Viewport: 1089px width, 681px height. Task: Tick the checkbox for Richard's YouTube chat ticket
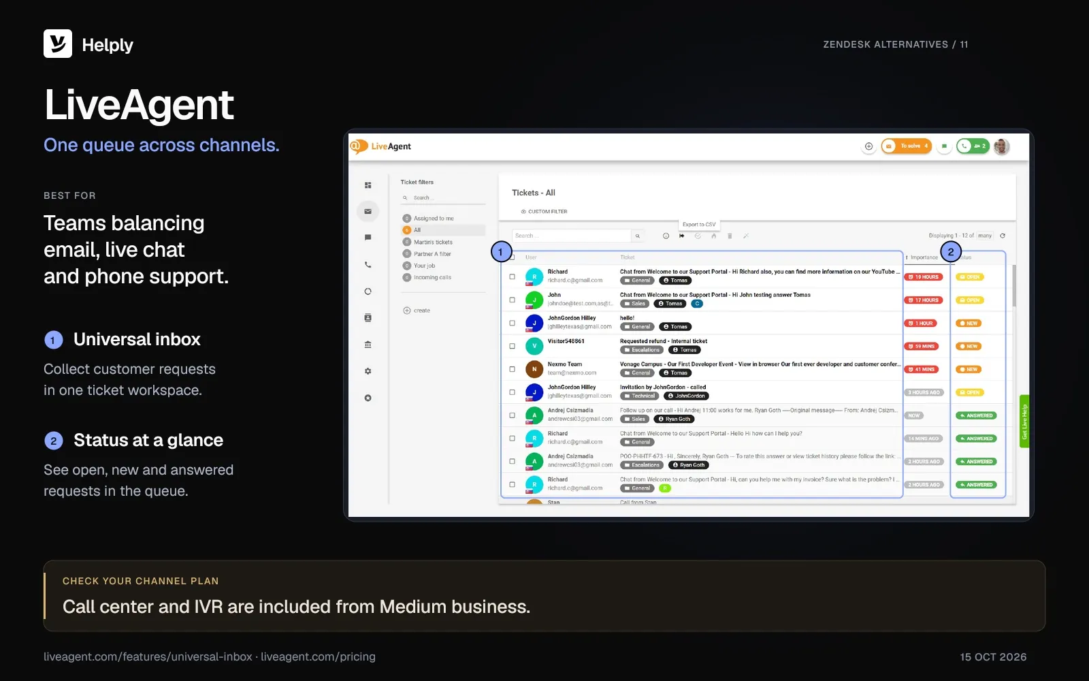click(x=513, y=276)
